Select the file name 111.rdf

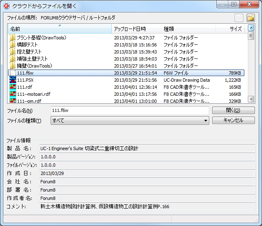tap(24, 87)
